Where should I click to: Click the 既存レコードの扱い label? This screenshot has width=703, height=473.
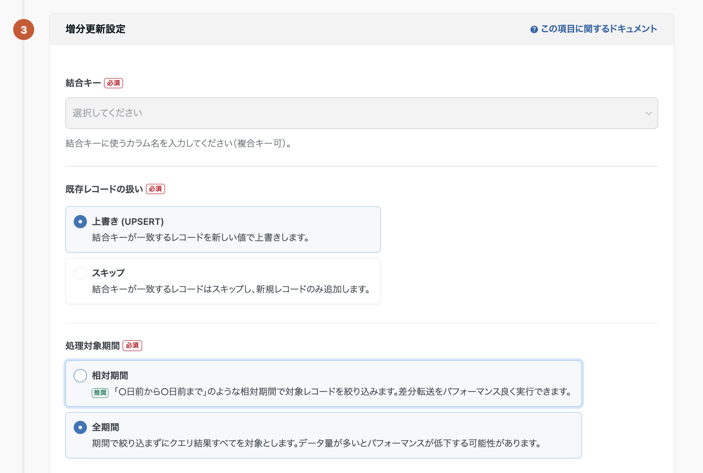(x=104, y=189)
